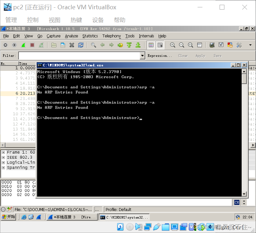Viewport: 256px width, 233px height.
Task: Click capture comment pencil icon in status bar
Action: (10, 209)
